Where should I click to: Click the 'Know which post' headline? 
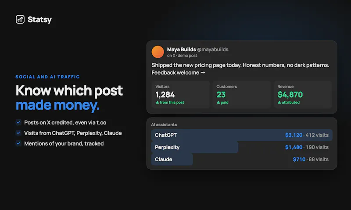(69, 90)
